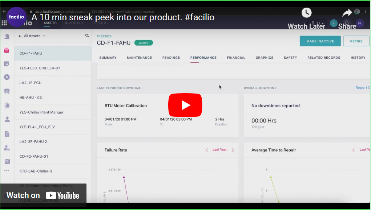This screenshot has height=210, width=371.
Task: Open the All filter dropdown
Action: [319, 22]
